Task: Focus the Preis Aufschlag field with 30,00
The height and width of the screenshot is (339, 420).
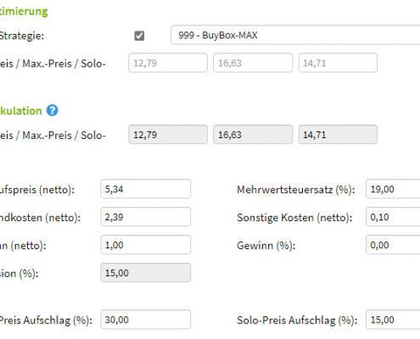Action: click(x=146, y=320)
